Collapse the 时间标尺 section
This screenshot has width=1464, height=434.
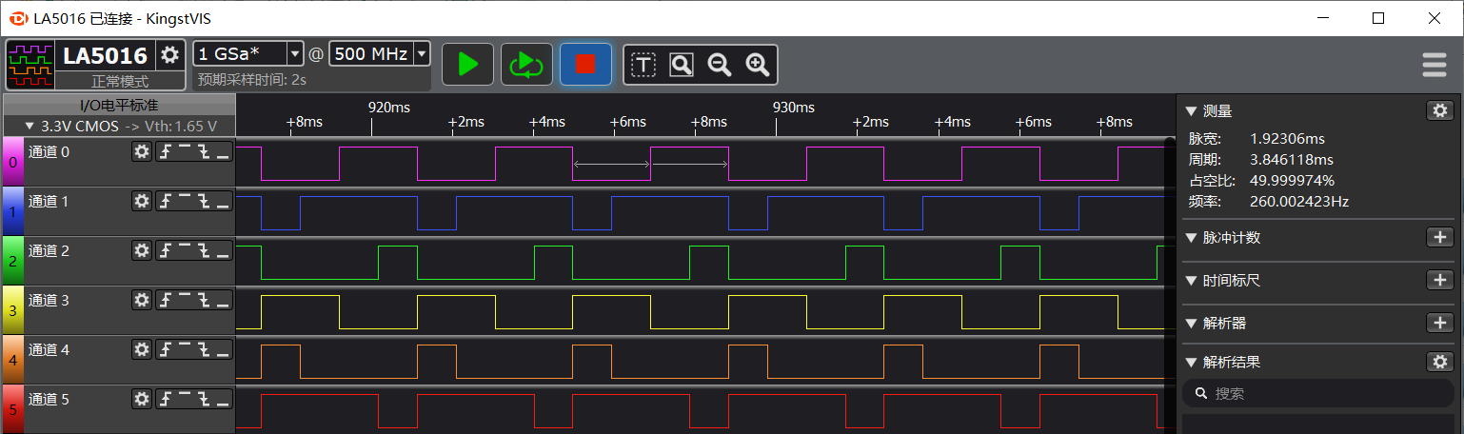(x=1190, y=281)
